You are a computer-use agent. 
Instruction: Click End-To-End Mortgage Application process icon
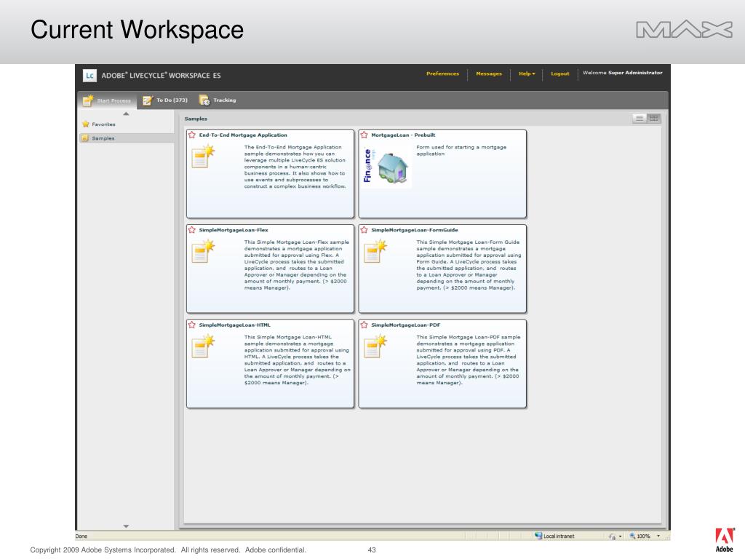click(203, 157)
